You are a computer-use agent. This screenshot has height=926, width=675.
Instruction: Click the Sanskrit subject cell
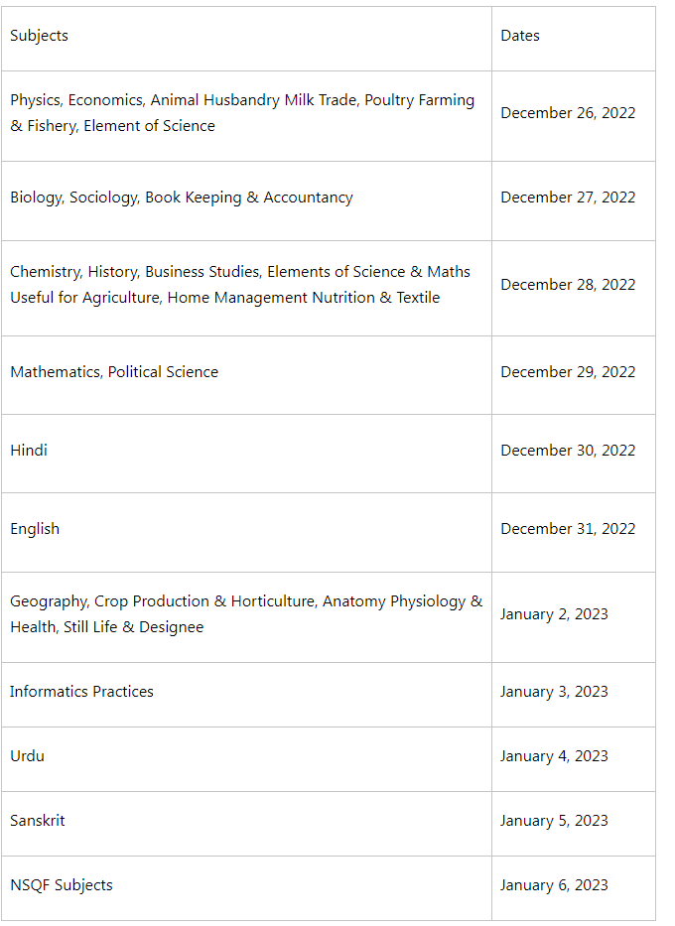(x=246, y=823)
